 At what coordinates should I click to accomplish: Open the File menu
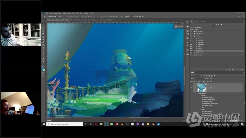pyautogui.click(x=47, y=13)
